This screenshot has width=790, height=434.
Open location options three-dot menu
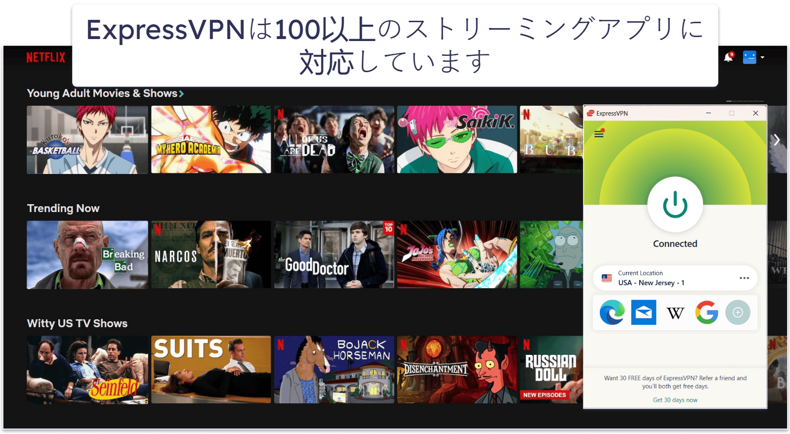(x=744, y=278)
